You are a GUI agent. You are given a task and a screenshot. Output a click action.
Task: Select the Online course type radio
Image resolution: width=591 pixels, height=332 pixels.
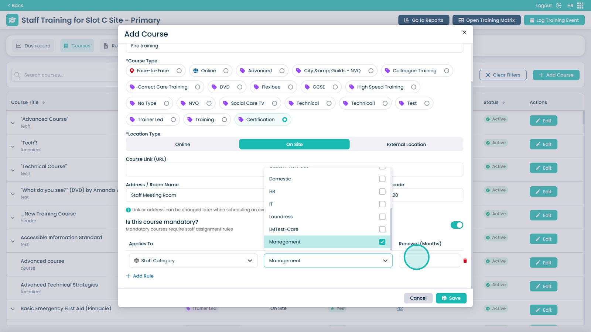[x=226, y=71]
